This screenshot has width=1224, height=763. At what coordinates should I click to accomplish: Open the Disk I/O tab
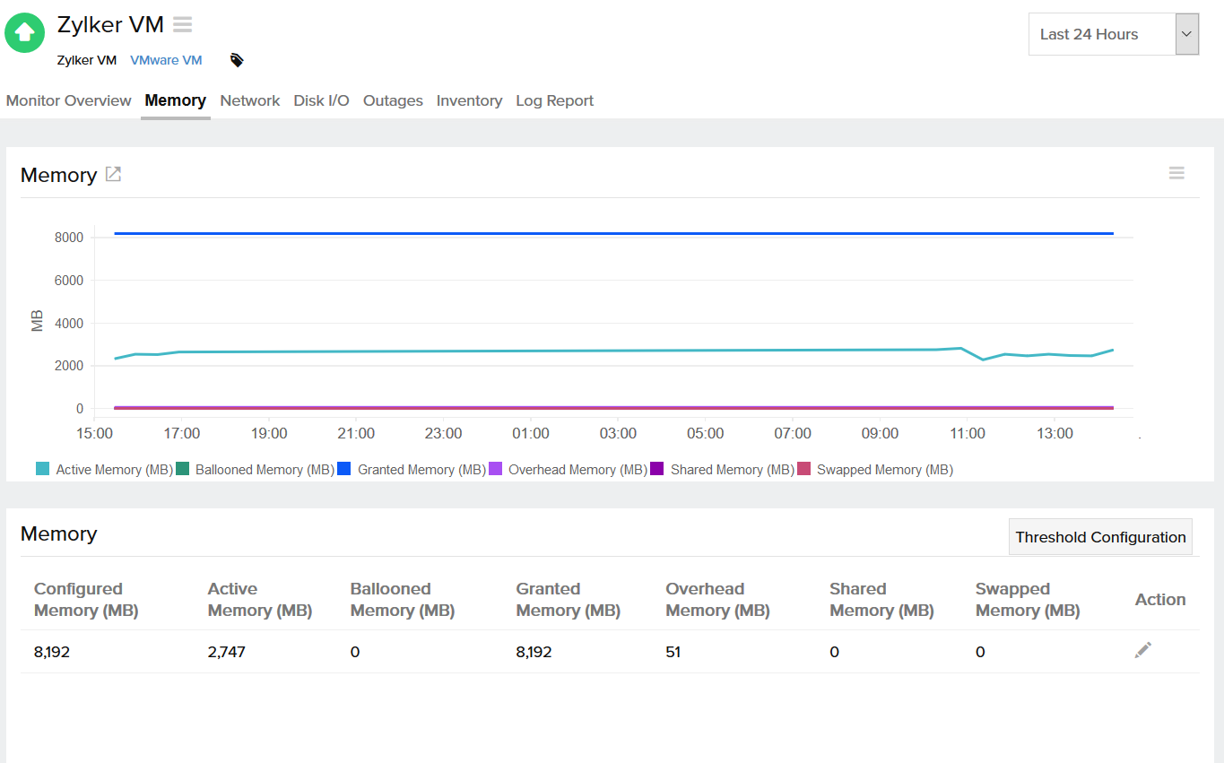[x=321, y=100]
